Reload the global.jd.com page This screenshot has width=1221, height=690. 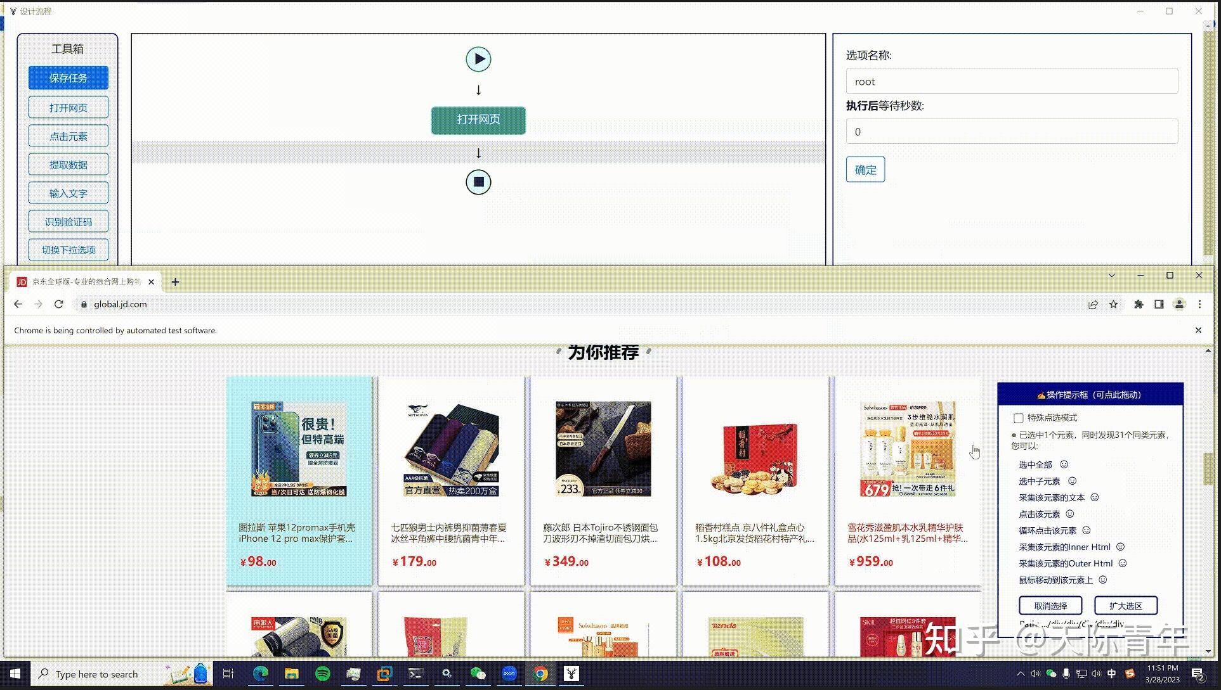[58, 304]
